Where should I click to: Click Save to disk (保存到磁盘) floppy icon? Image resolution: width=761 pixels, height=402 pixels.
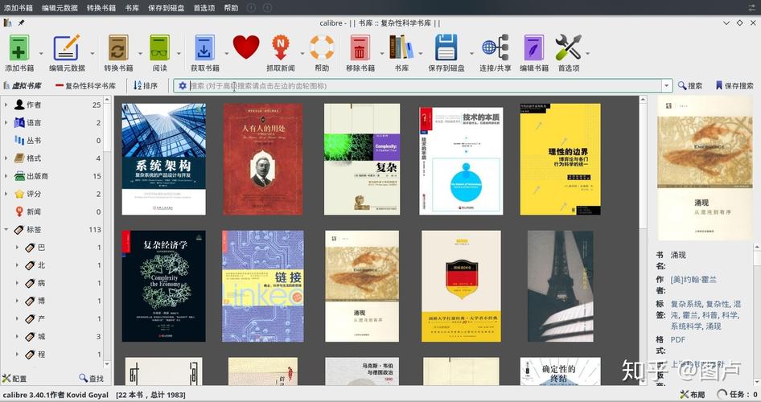pyautogui.click(x=446, y=47)
